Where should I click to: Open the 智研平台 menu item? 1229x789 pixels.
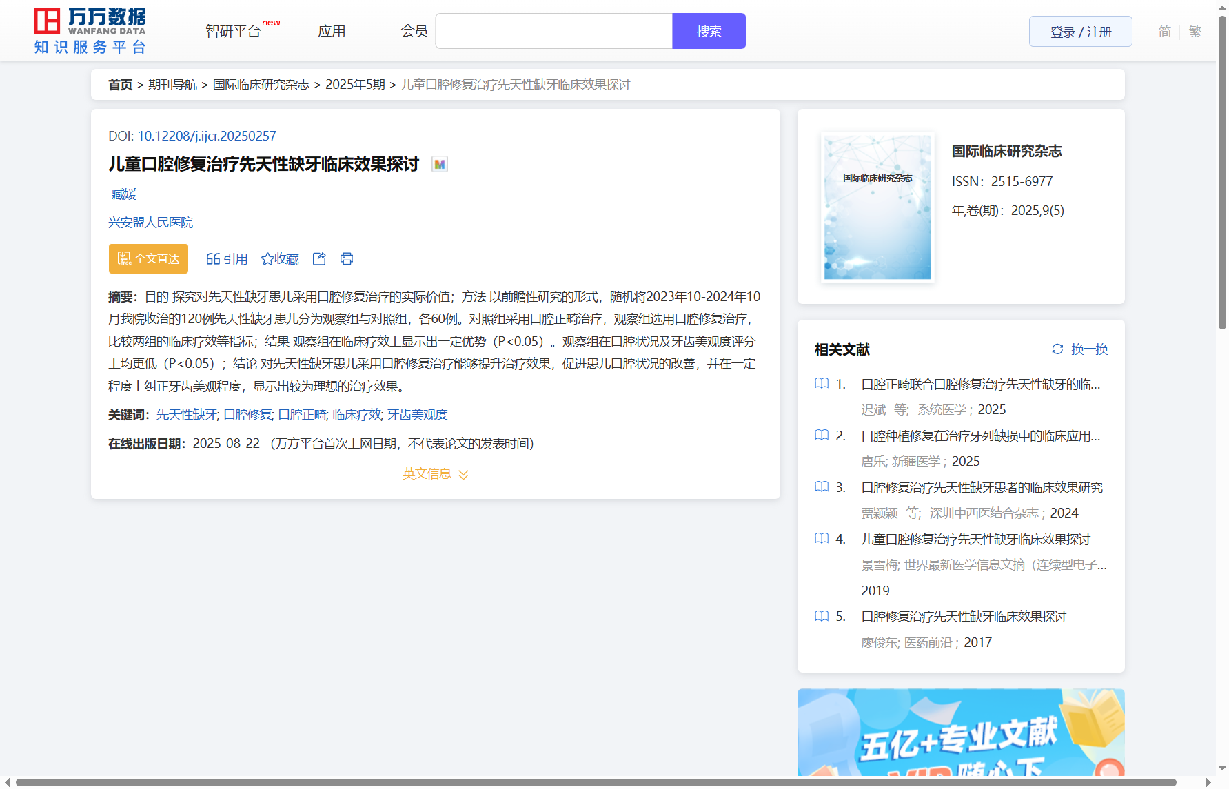pos(234,32)
